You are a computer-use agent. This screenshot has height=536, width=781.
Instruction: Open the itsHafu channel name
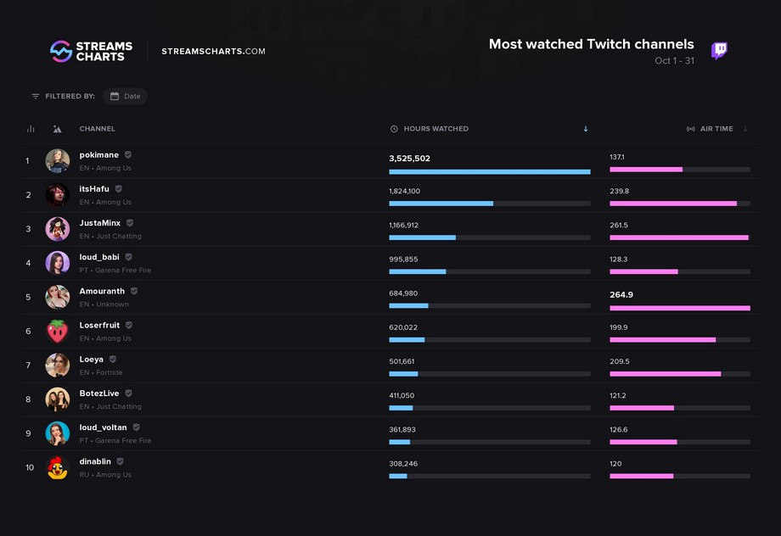pos(94,189)
